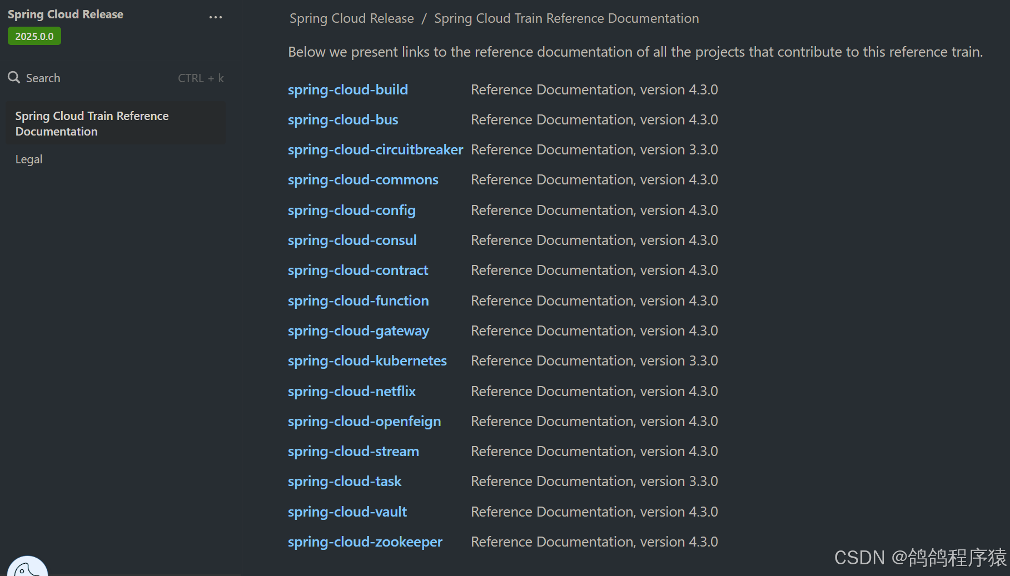Open the spring-cloud-zookeeper link
The image size is (1010, 576).
tap(365, 542)
